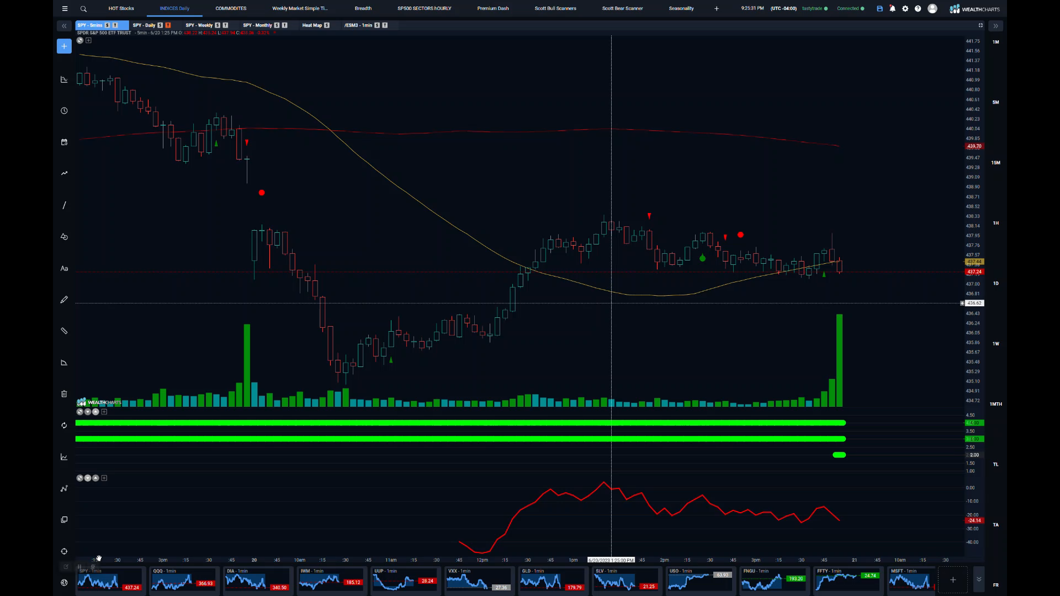Click the WealthCharts logo in the header
The width and height of the screenshot is (1060, 596).
[974, 9]
